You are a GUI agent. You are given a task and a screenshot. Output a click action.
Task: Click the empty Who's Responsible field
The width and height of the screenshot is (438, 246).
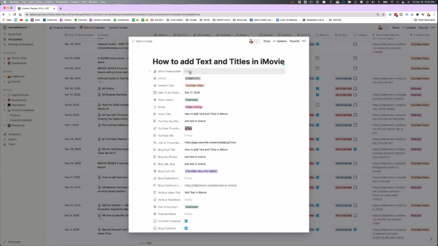point(234,71)
